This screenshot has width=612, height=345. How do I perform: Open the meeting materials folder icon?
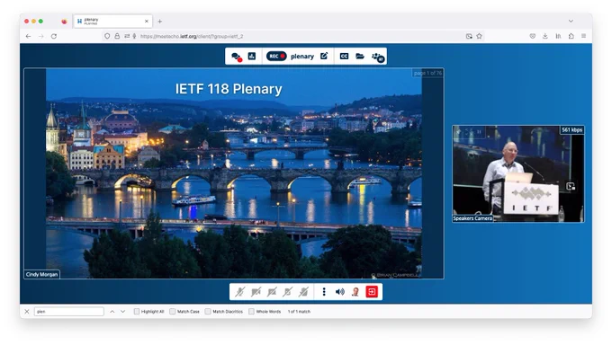coord(360,56)
